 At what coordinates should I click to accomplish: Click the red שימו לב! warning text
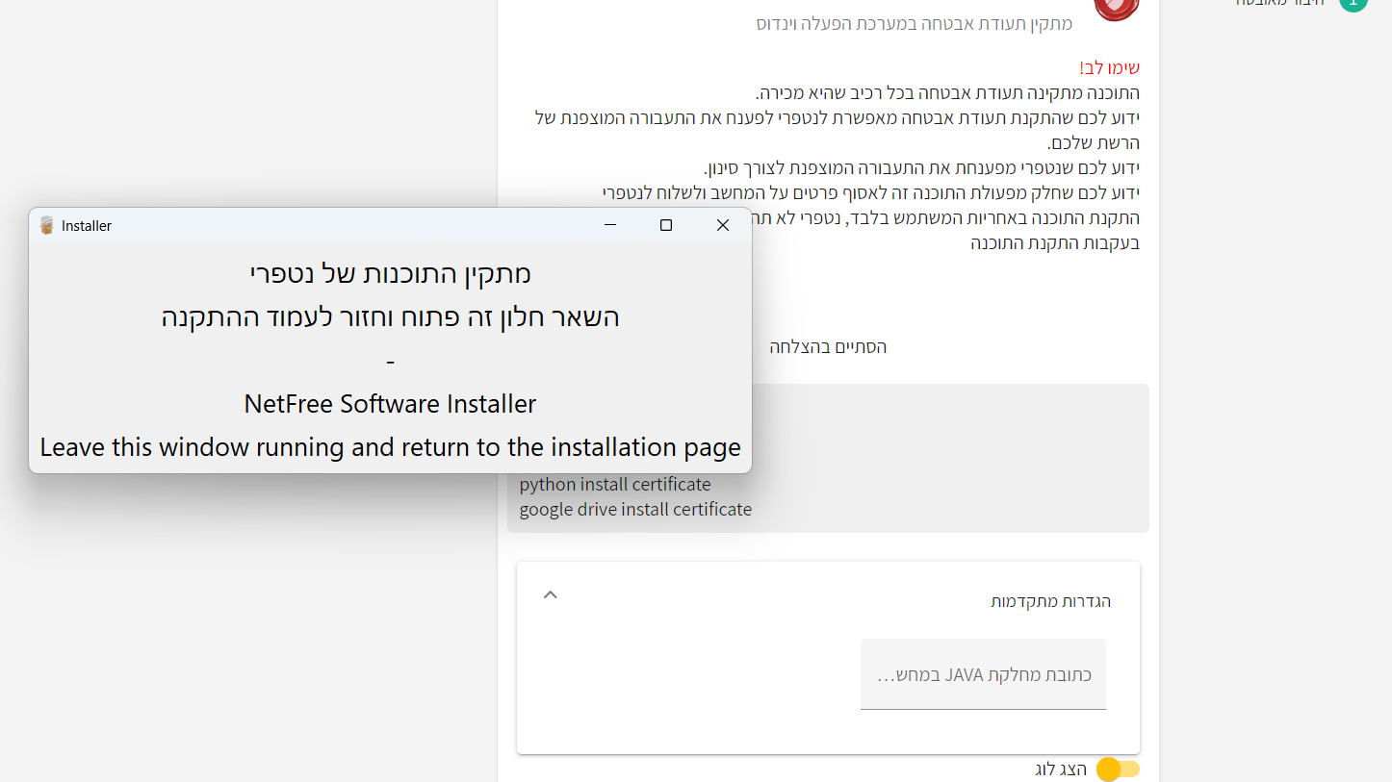point(1110,68)
